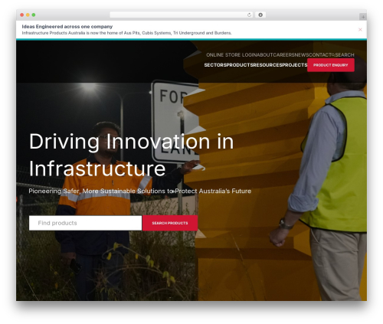Open the Sectors menu
Viewport: 383px width, 324px height.
[215, 65]
